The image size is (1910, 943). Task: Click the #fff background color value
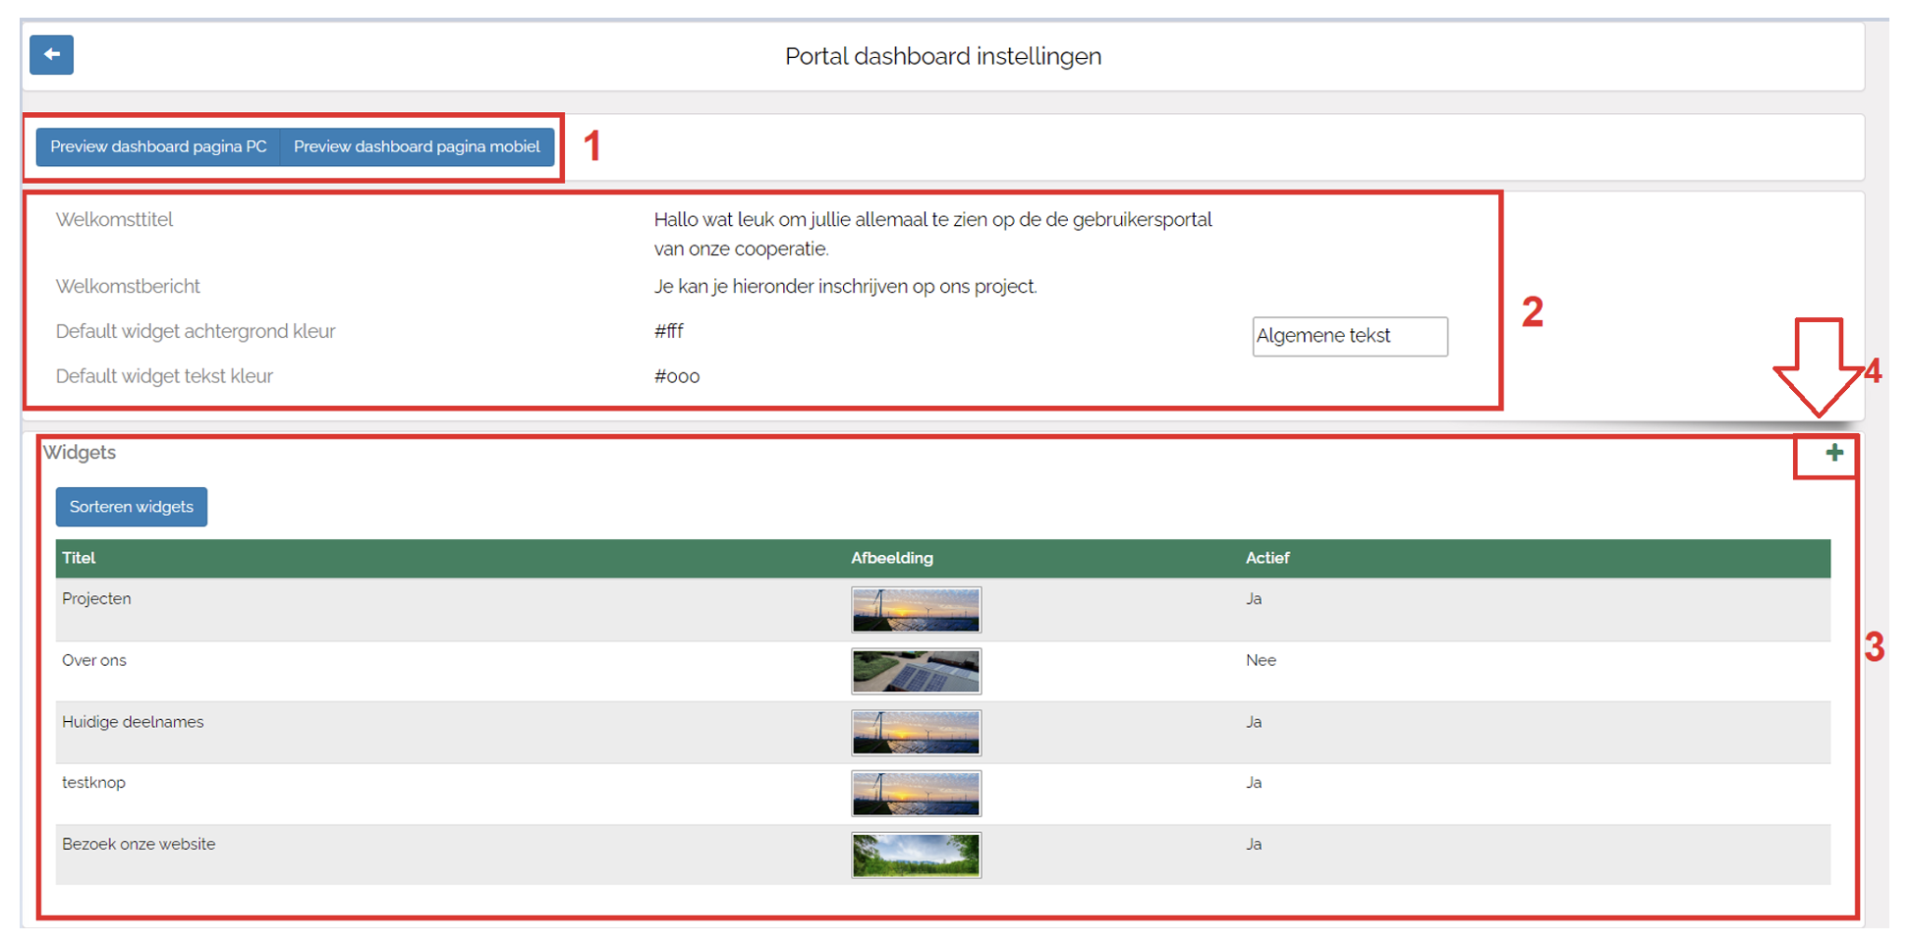tap(669, 331)
